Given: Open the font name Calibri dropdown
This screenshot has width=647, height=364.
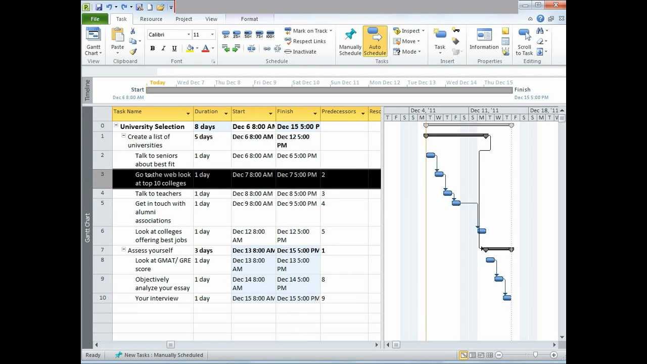Looking at the screenshot, I should click(x=189, y=34).
